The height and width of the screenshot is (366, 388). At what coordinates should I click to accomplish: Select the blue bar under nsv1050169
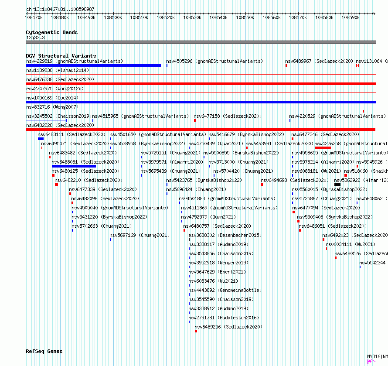coord(201,102)
